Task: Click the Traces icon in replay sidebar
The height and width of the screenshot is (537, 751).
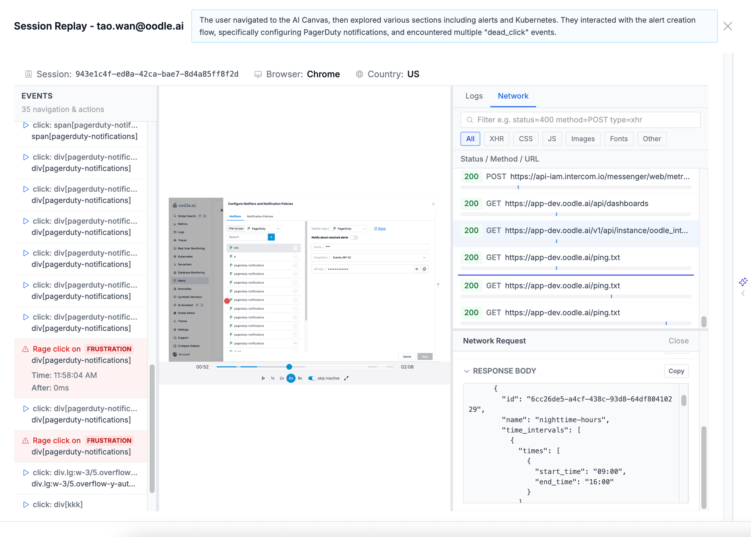Action: [x=175, y=240]
